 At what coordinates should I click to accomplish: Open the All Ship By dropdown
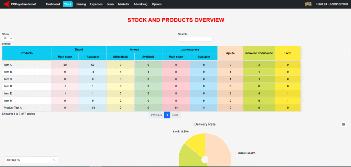tap(31, 160)
